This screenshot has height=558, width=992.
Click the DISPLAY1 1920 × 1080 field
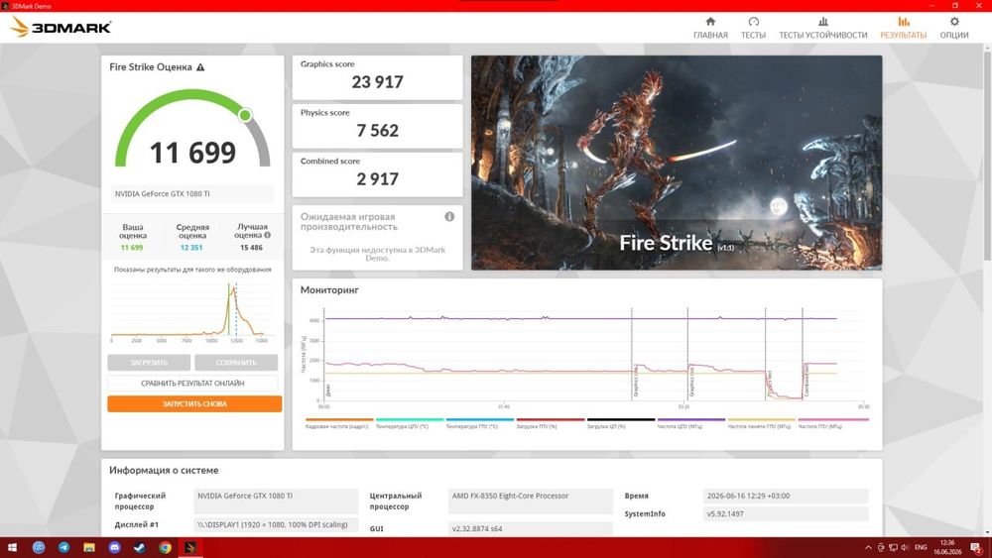275,524
